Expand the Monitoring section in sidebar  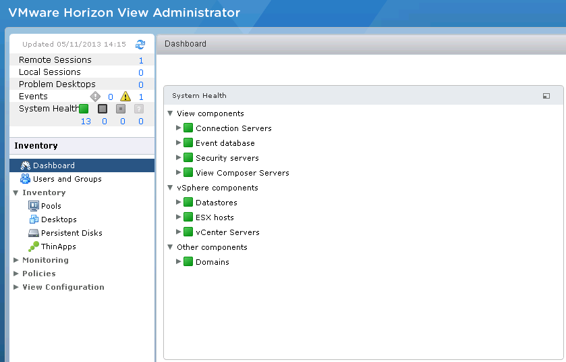[16, 260]
